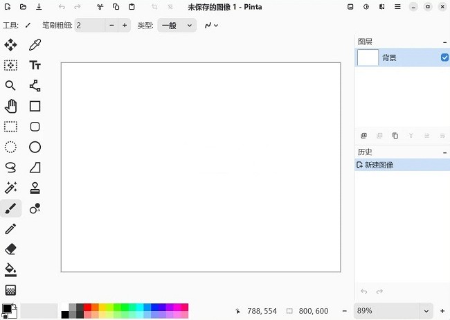Select the Clone Stamp tool
The width and height of the screenshot is (450, 320).
click(35, 188)
